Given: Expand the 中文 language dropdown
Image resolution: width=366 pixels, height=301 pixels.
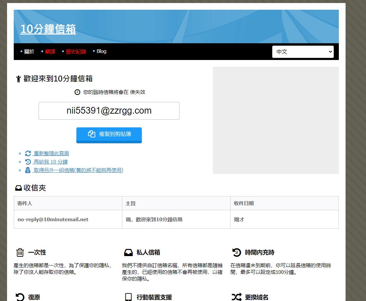Looking at the screenshot, I should 303,52.
